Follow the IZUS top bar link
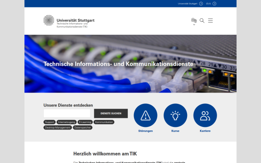The height and width of the screenshot is (163, 261). (x=208, y=3)
